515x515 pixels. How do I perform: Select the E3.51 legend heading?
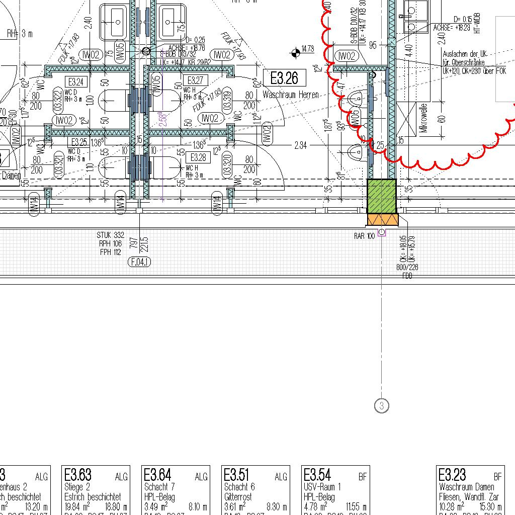click(x=236, y=475)
